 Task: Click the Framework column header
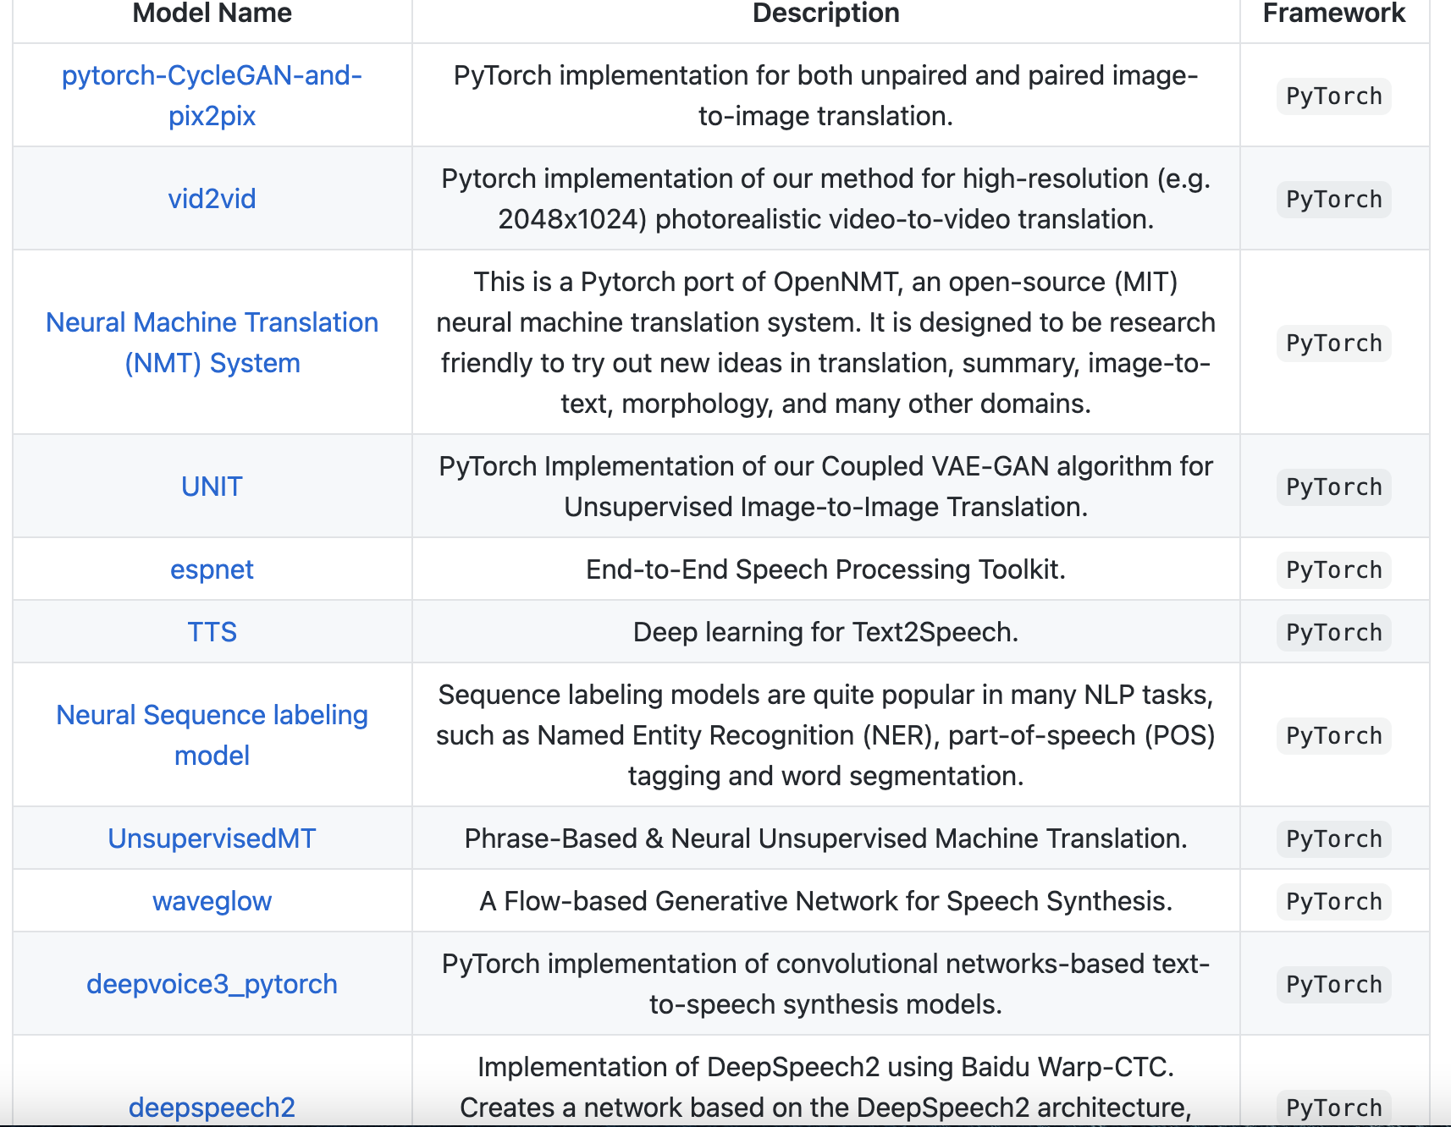click(1333, 14)
